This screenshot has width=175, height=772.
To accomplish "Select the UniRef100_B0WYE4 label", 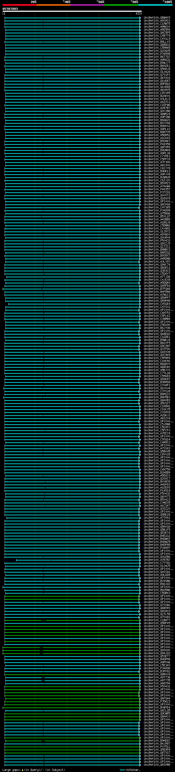I will coord(157,708).
